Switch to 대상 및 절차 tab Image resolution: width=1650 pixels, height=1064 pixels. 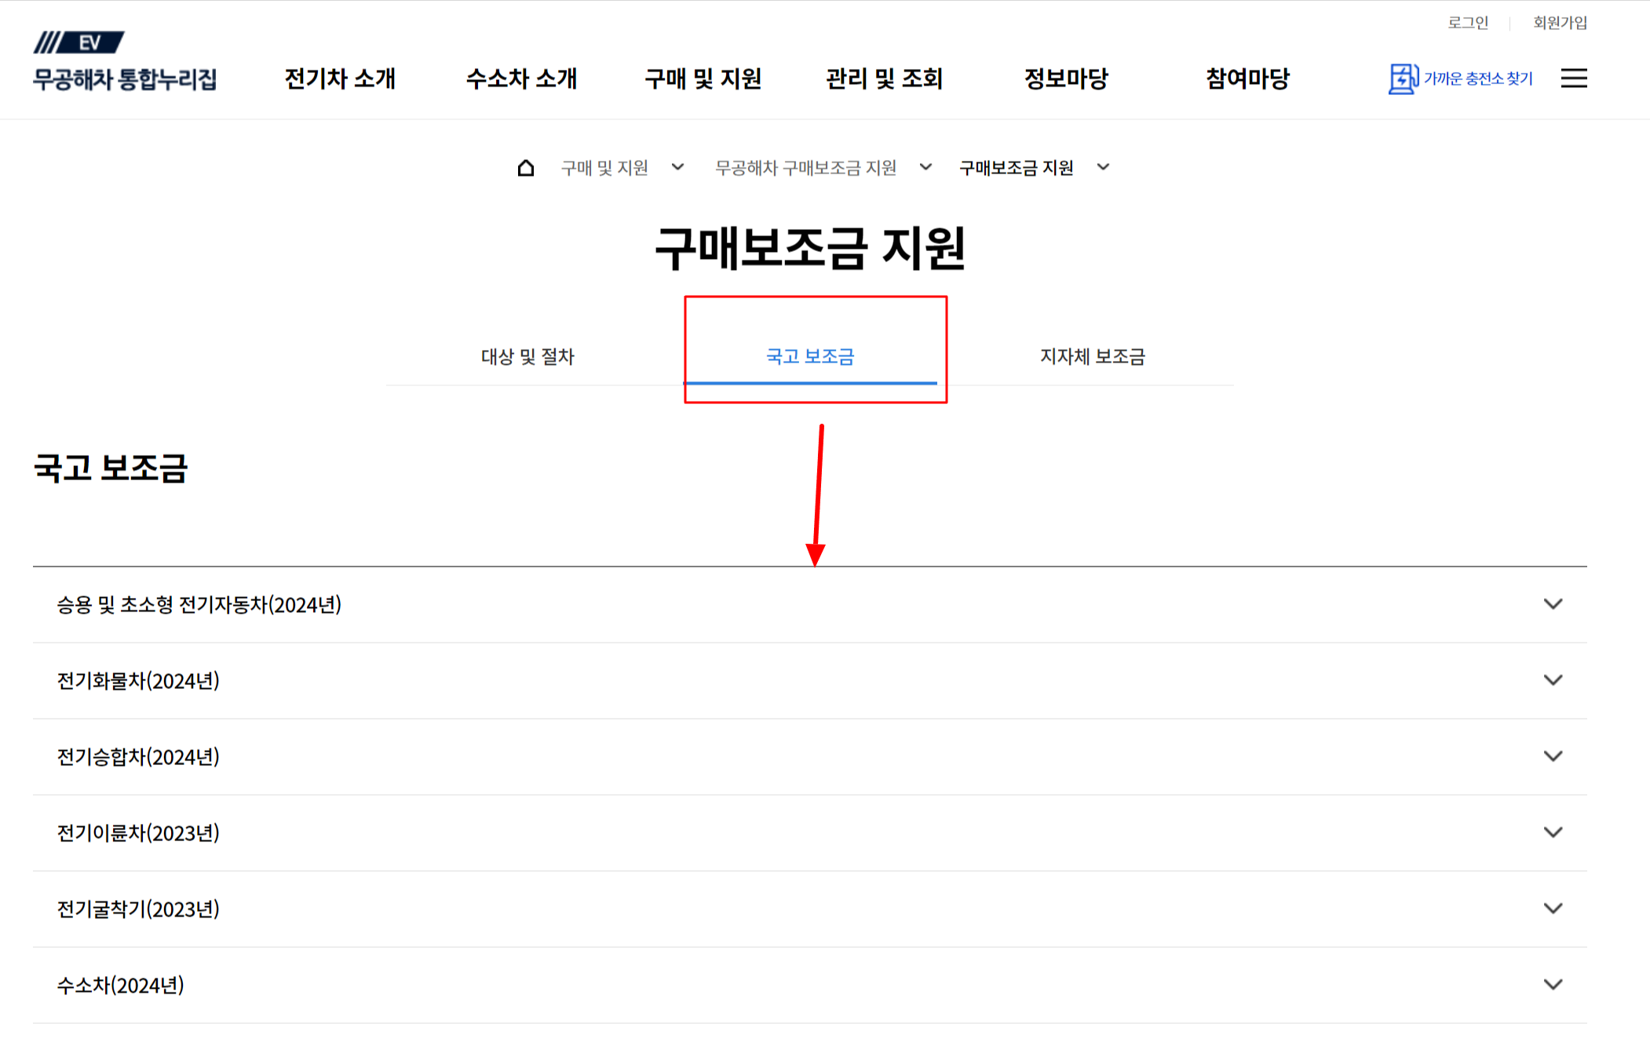coord(527,357)
